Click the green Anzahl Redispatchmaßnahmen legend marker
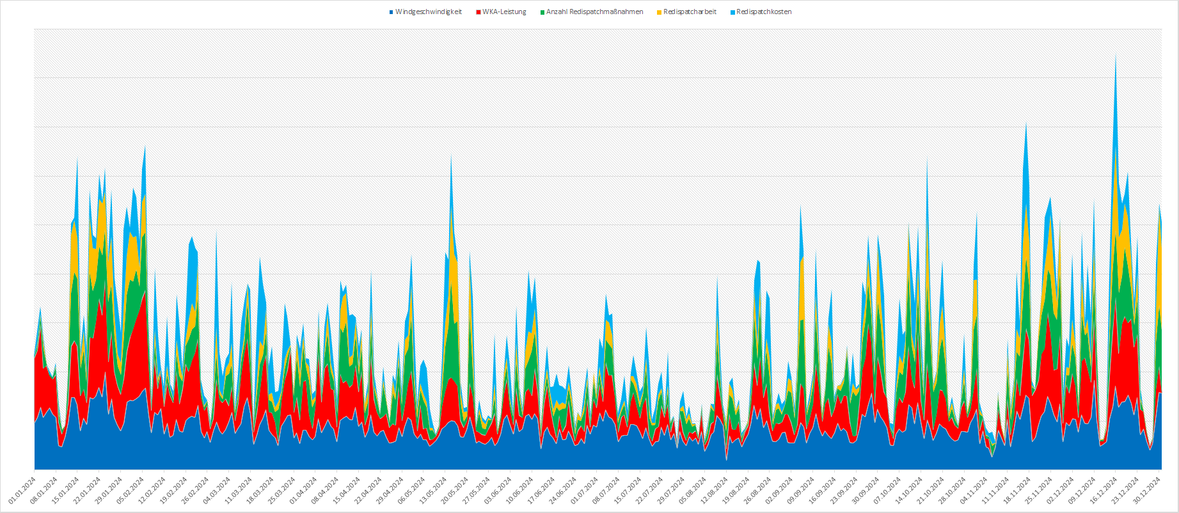Screen dimensions: 1179x513 (x=543, y=12)
